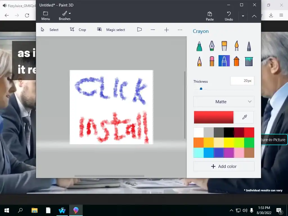
Task: Pick the lime green swatch
Action: 239,143
